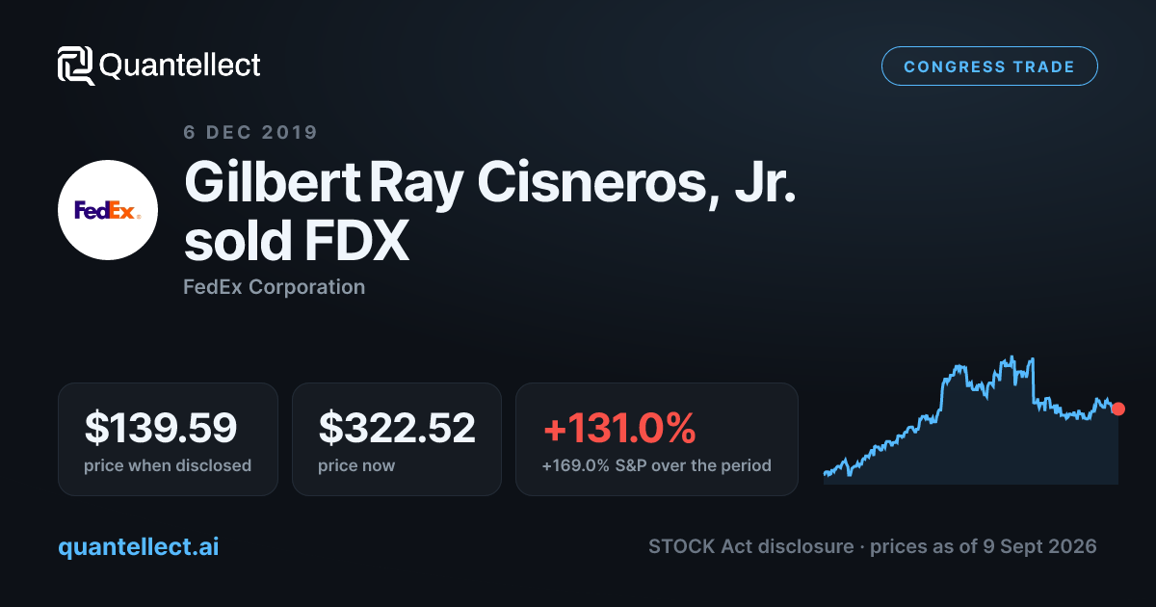
Task: Click the sold FDX headline text
Action: [297, 242]
